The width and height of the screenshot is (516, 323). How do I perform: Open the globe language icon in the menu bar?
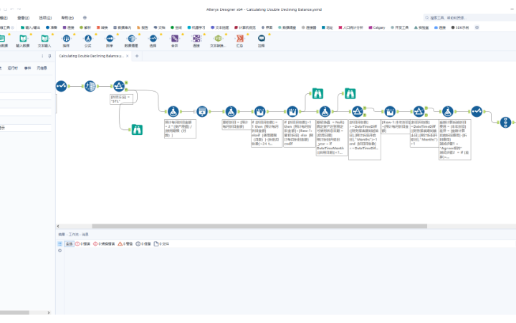(x=85, y=18)
